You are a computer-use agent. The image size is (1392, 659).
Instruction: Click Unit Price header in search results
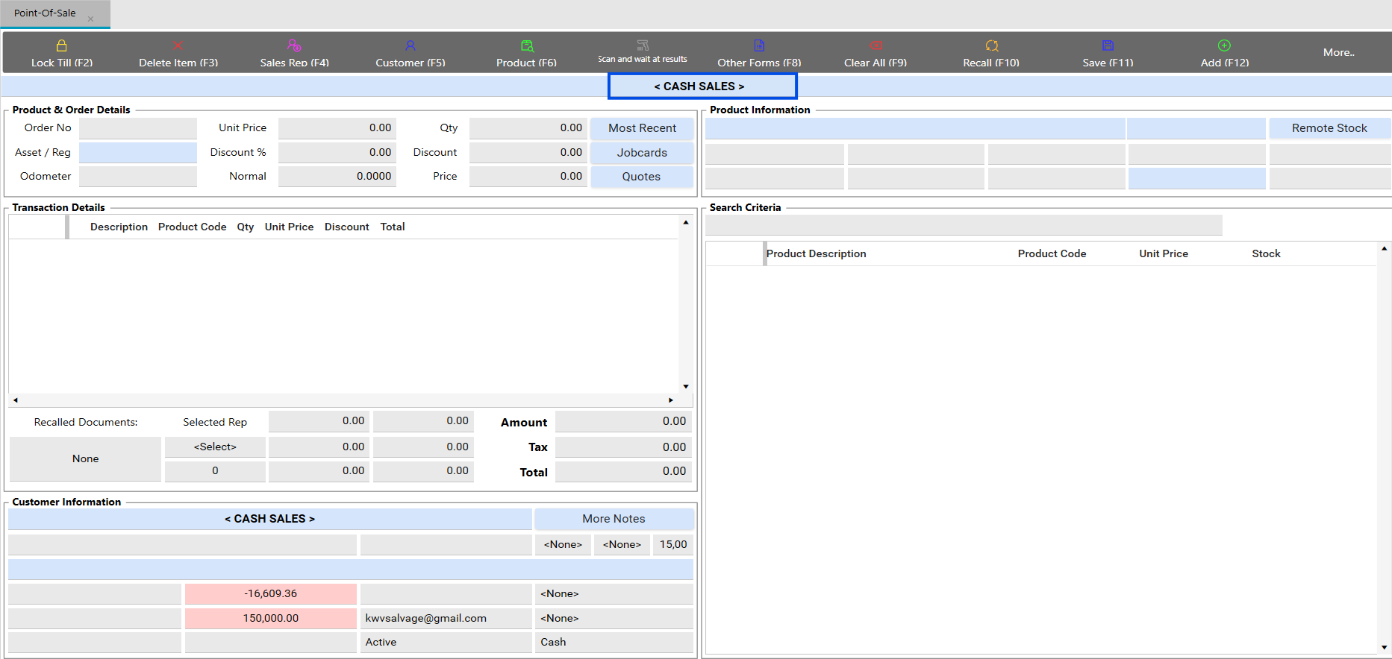[1164, 253]
